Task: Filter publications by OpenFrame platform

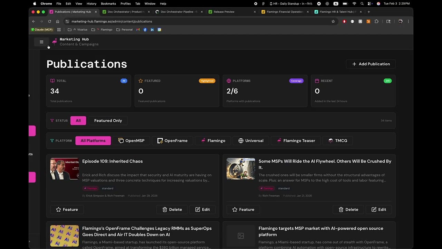Action: pos(172,141)
